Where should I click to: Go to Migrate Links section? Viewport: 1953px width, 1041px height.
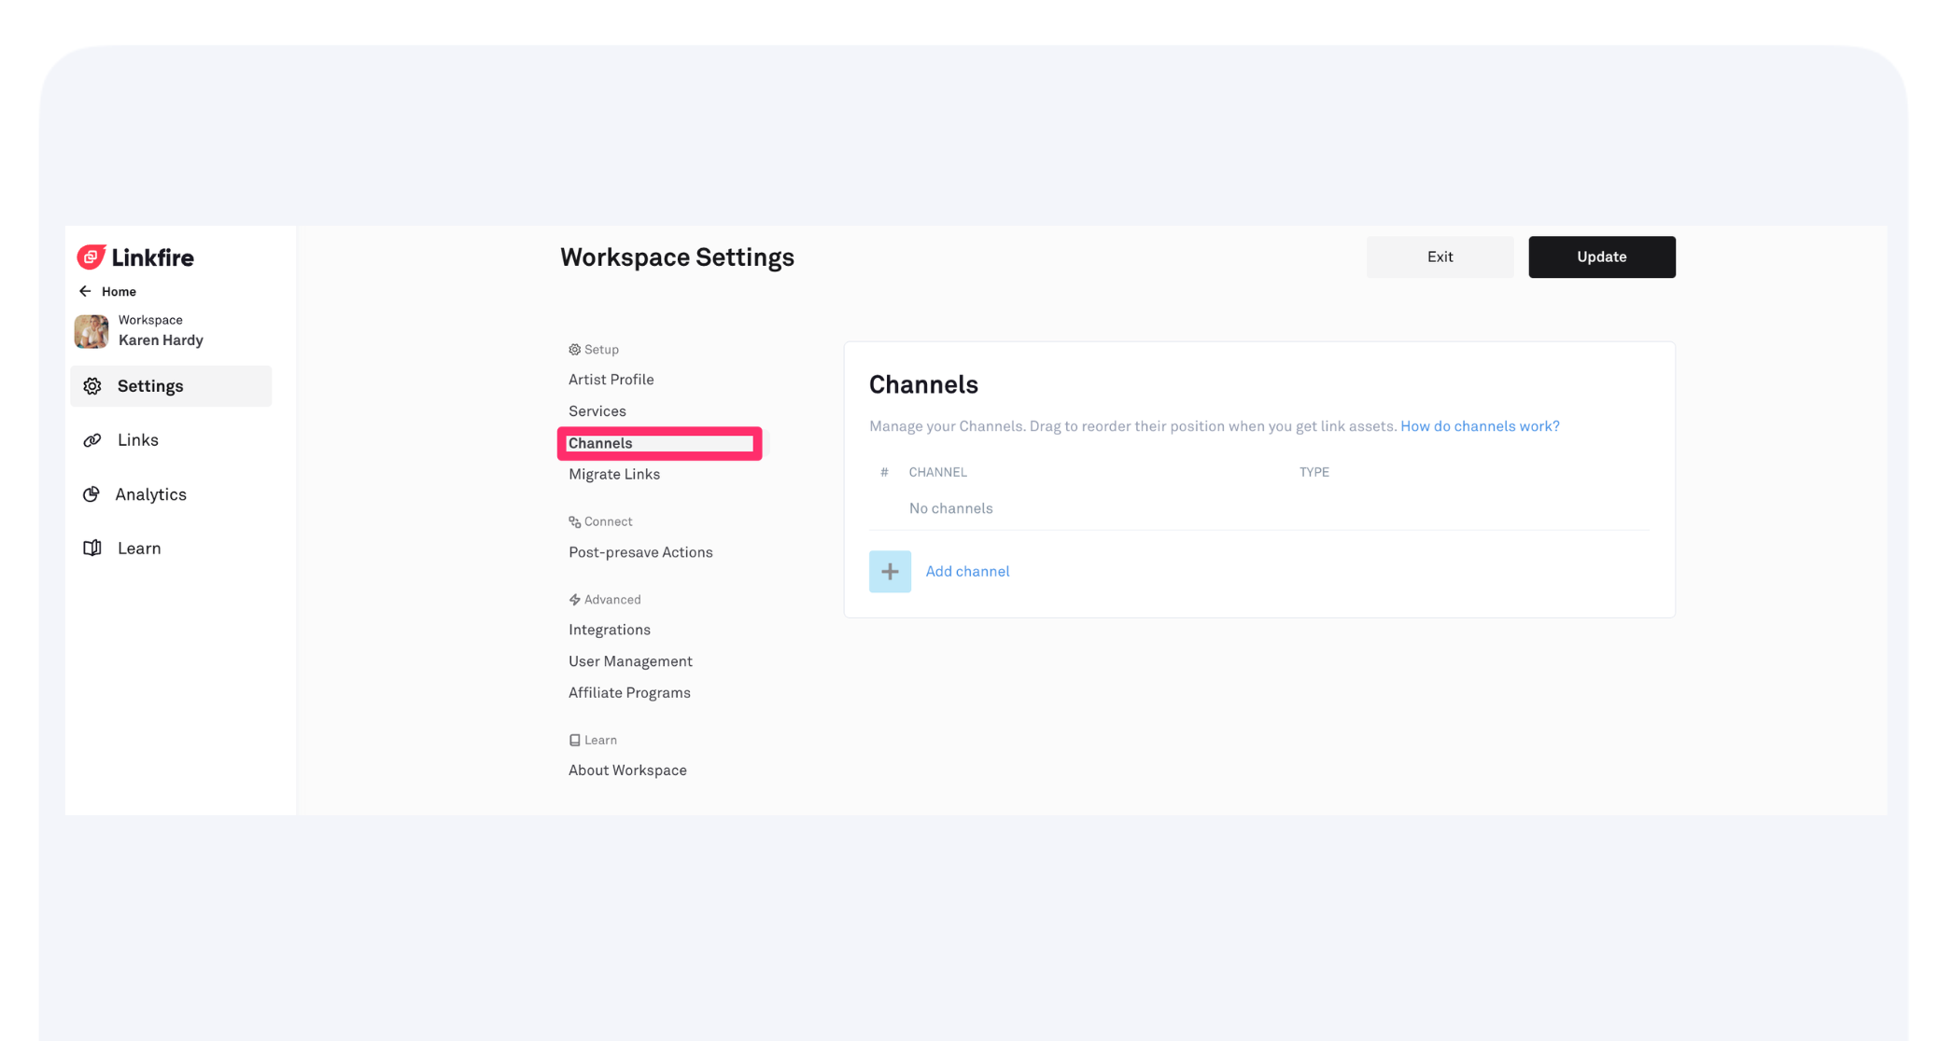613,474
